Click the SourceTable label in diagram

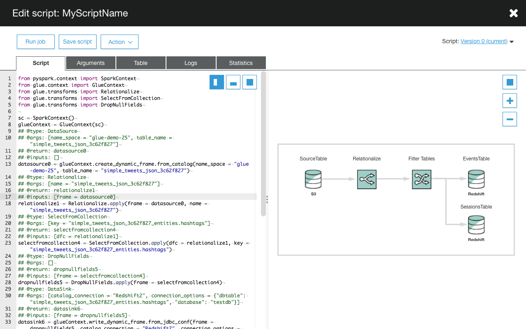(313, 159)
